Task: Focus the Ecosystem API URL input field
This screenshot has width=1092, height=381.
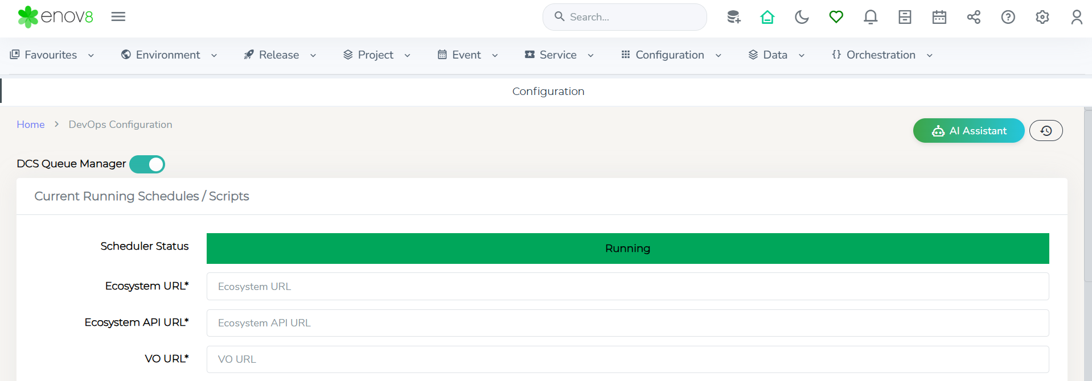Action: 627,323
